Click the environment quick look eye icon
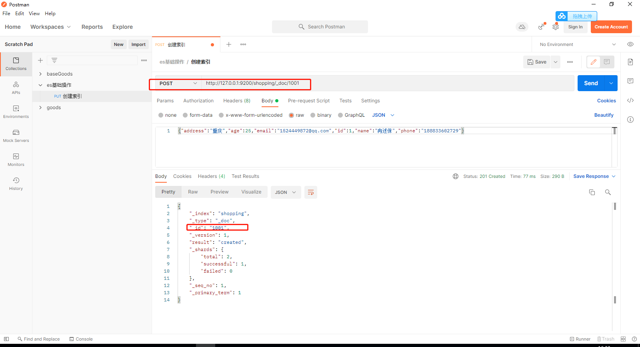The height and width of the screenshot is (347, 640). [630, 44]
